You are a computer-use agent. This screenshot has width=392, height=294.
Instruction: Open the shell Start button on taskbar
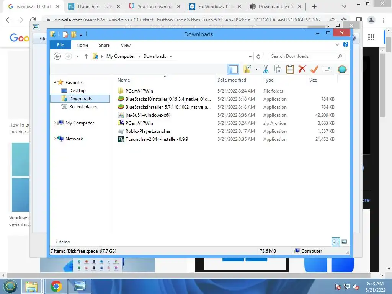coord(10,286)
